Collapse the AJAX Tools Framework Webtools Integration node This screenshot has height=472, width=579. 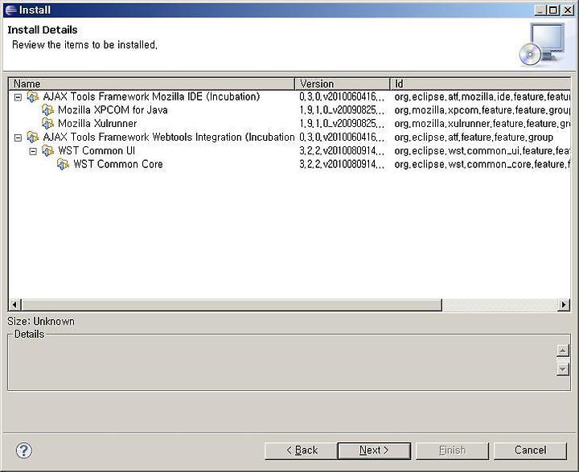pyautogui.click(x=18, y=137)
